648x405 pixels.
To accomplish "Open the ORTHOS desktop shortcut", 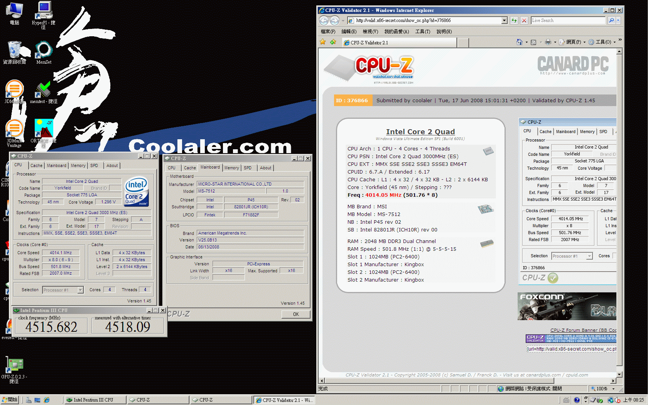I will click(x=44, y=133).
